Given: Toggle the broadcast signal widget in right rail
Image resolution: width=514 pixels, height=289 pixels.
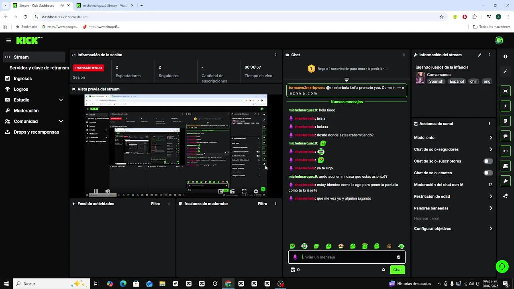Looking at the screenshot, I should (x=506, y=151).
